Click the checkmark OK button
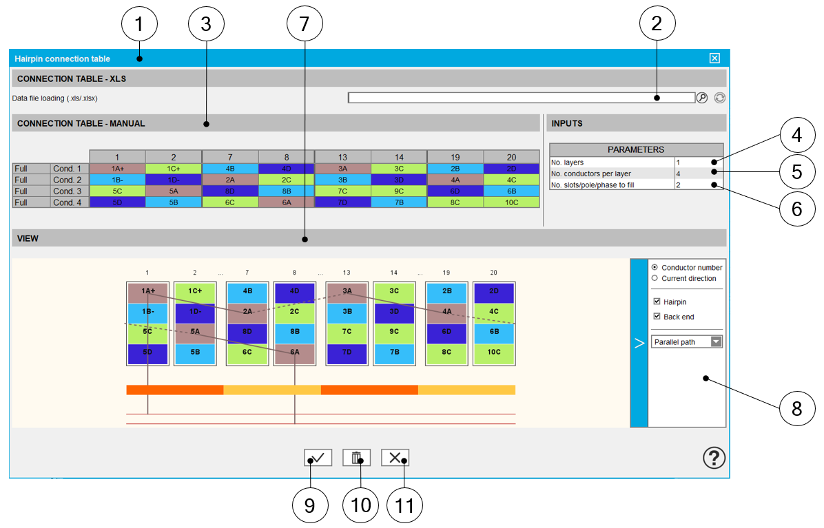 [x=318, y=458]
